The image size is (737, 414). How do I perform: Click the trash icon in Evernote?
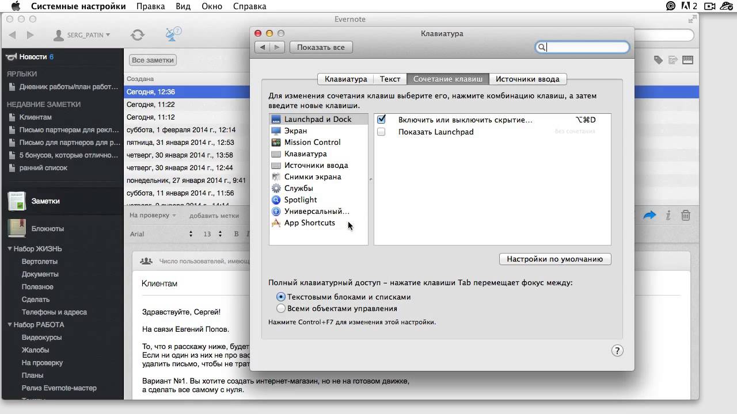[x=686, y=216]
